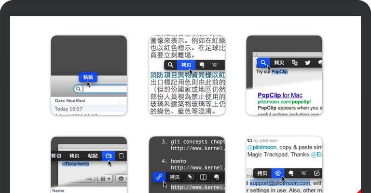Click the Wikipedia W icon above the Chinese text
Screen dimensions: 371x193
pyautogui.click(x=215, y=65)
